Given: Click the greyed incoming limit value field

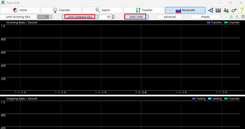Looking at the screenshot, I should click(43, 17).
